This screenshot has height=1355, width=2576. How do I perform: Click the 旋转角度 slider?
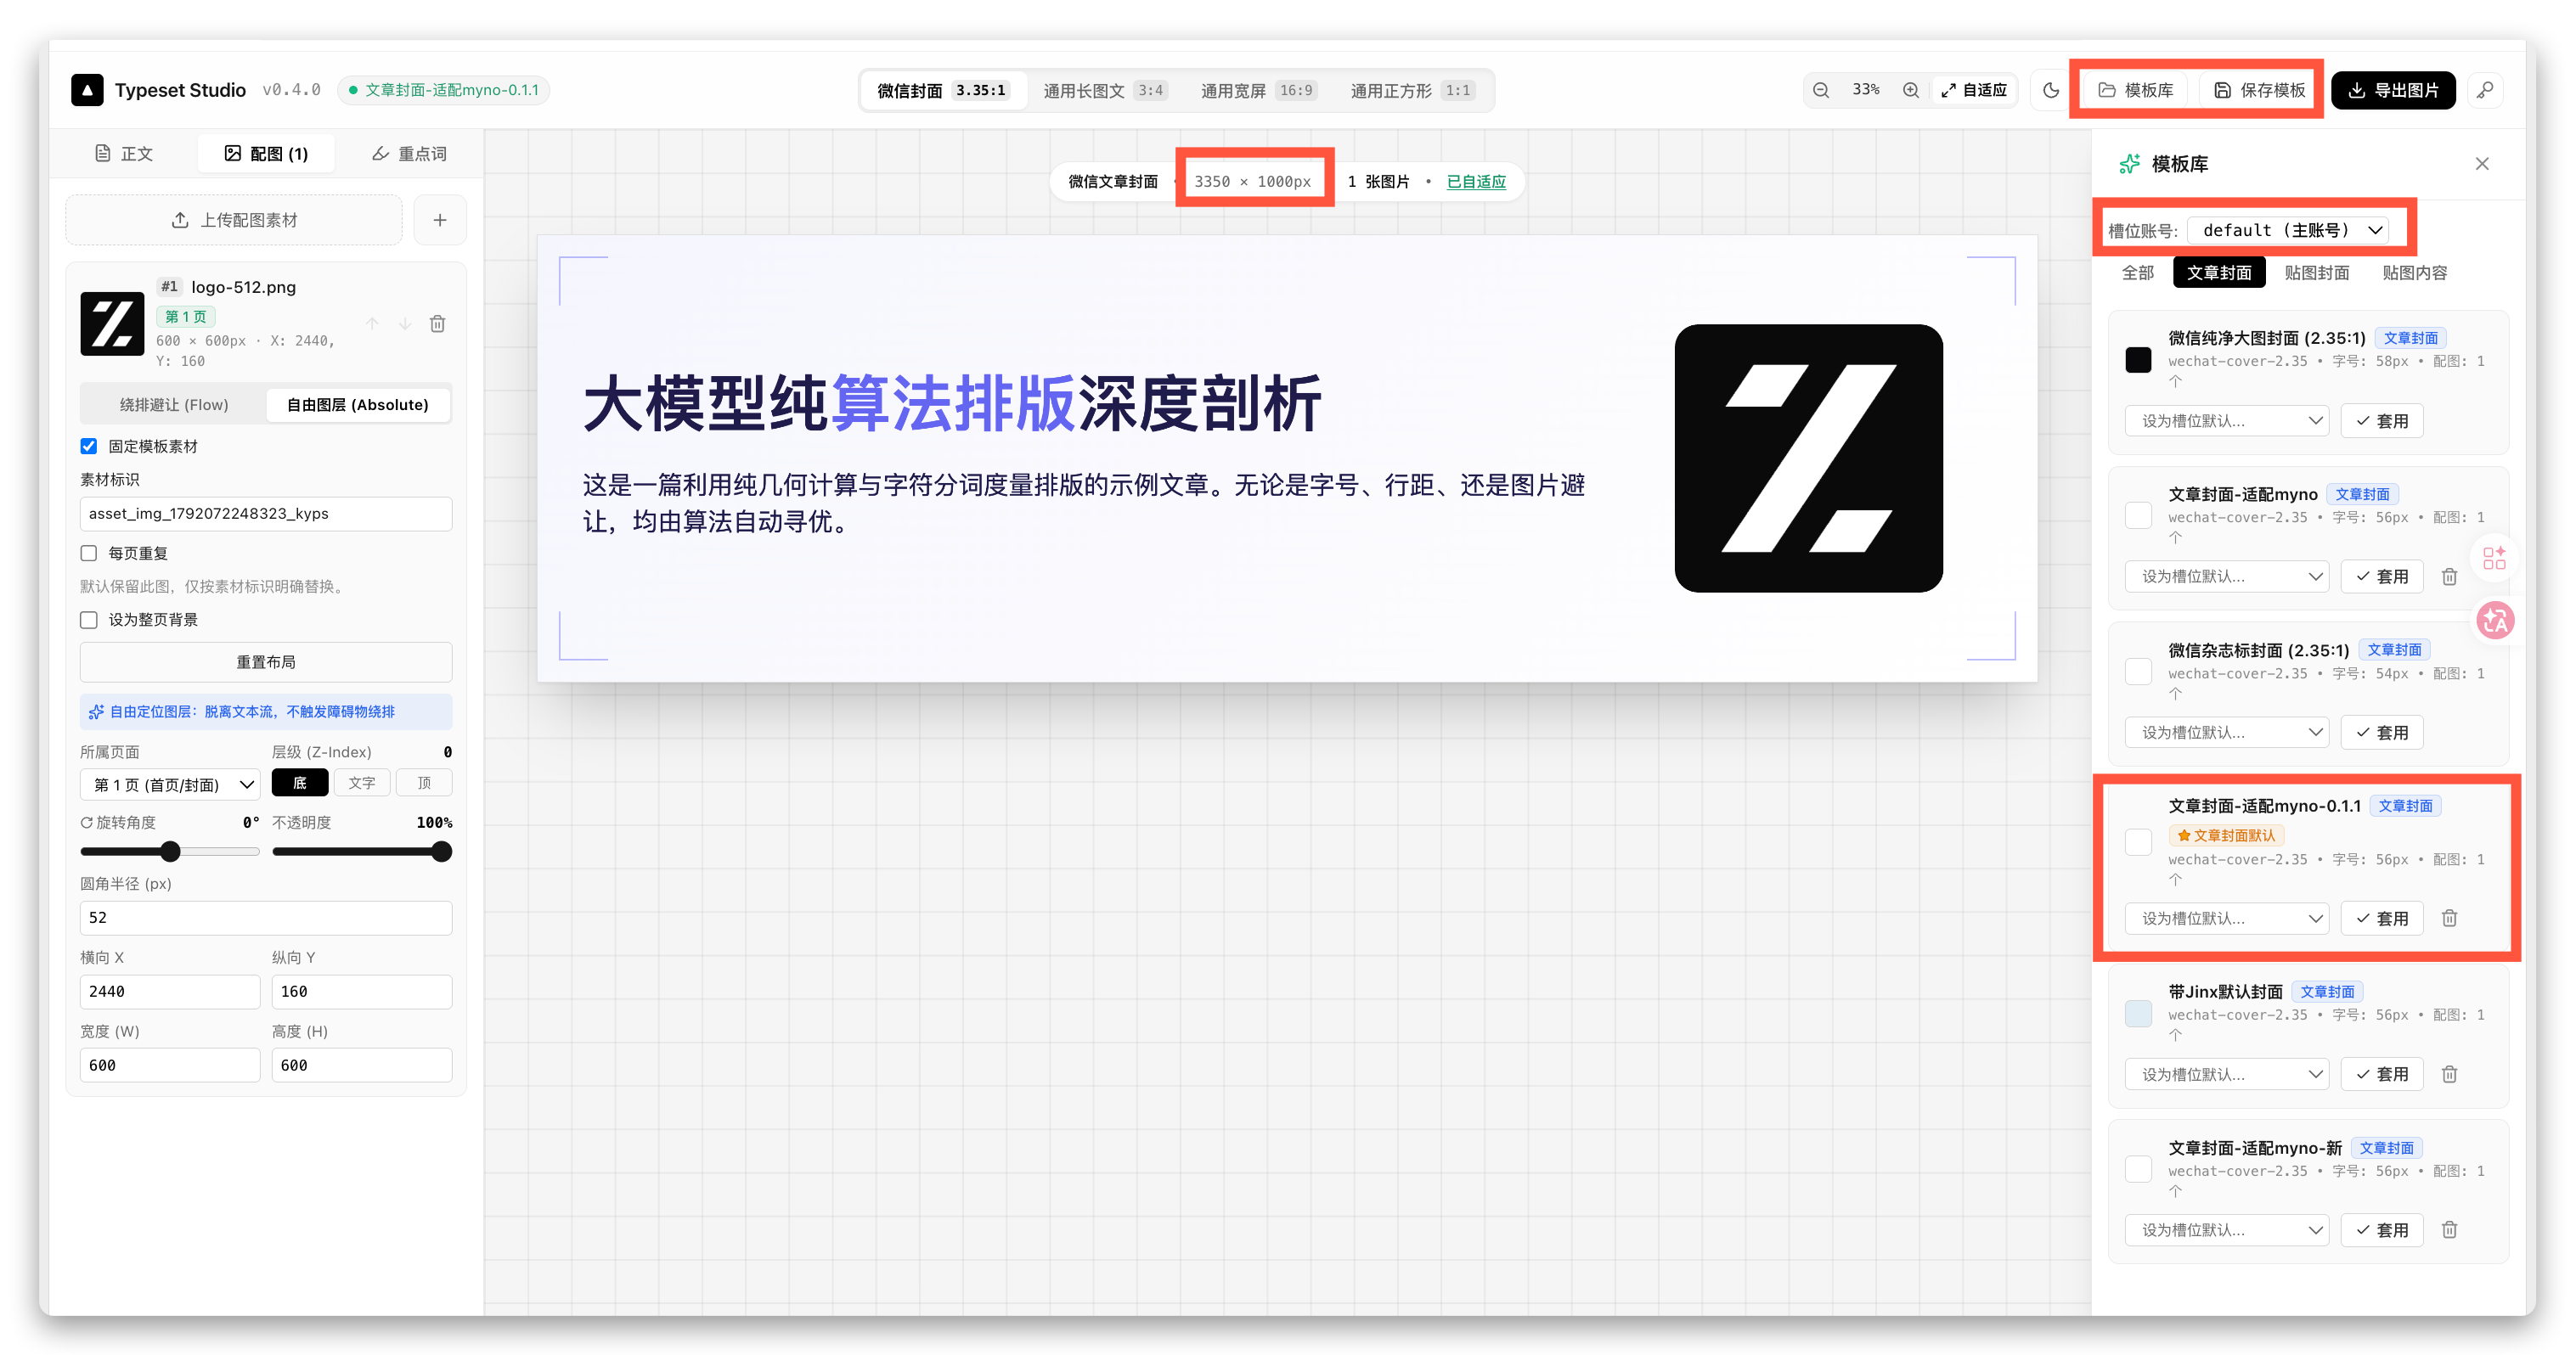[x=170, y=852]
